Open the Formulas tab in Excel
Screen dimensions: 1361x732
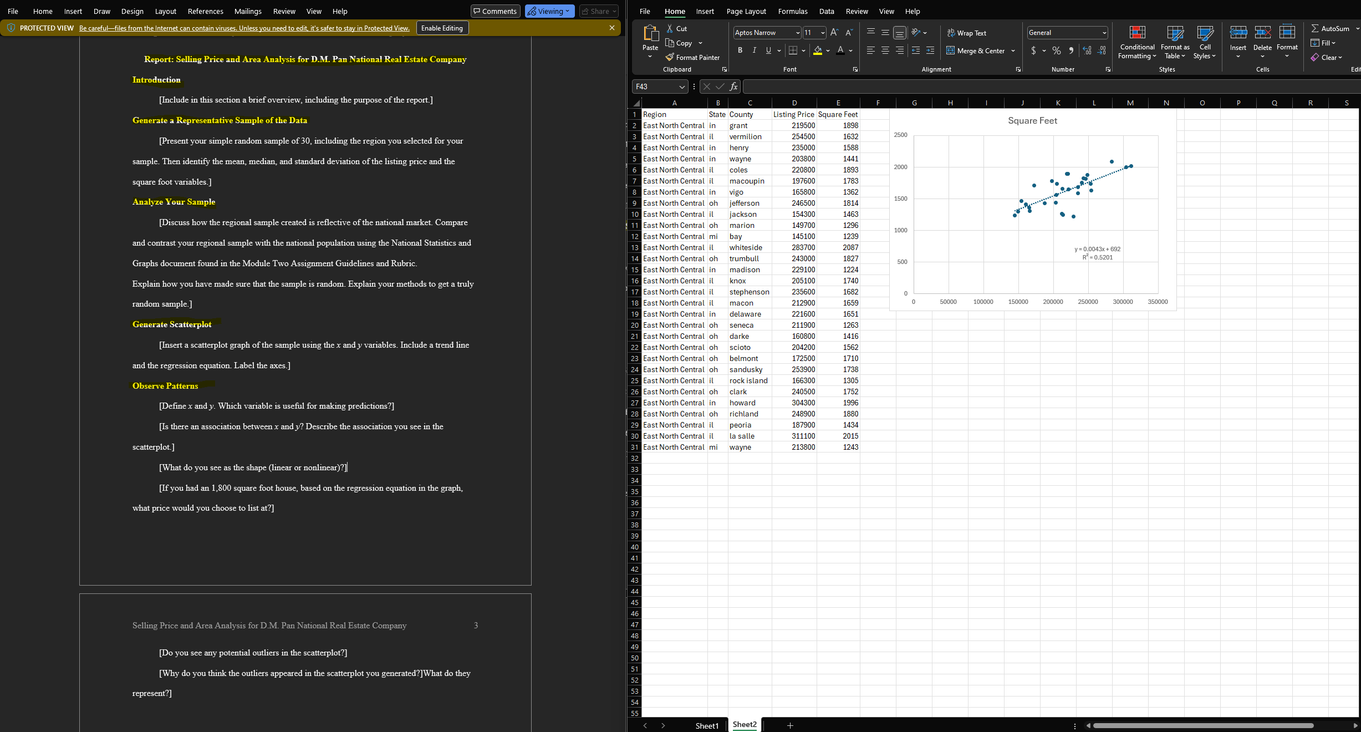(792, 11)
